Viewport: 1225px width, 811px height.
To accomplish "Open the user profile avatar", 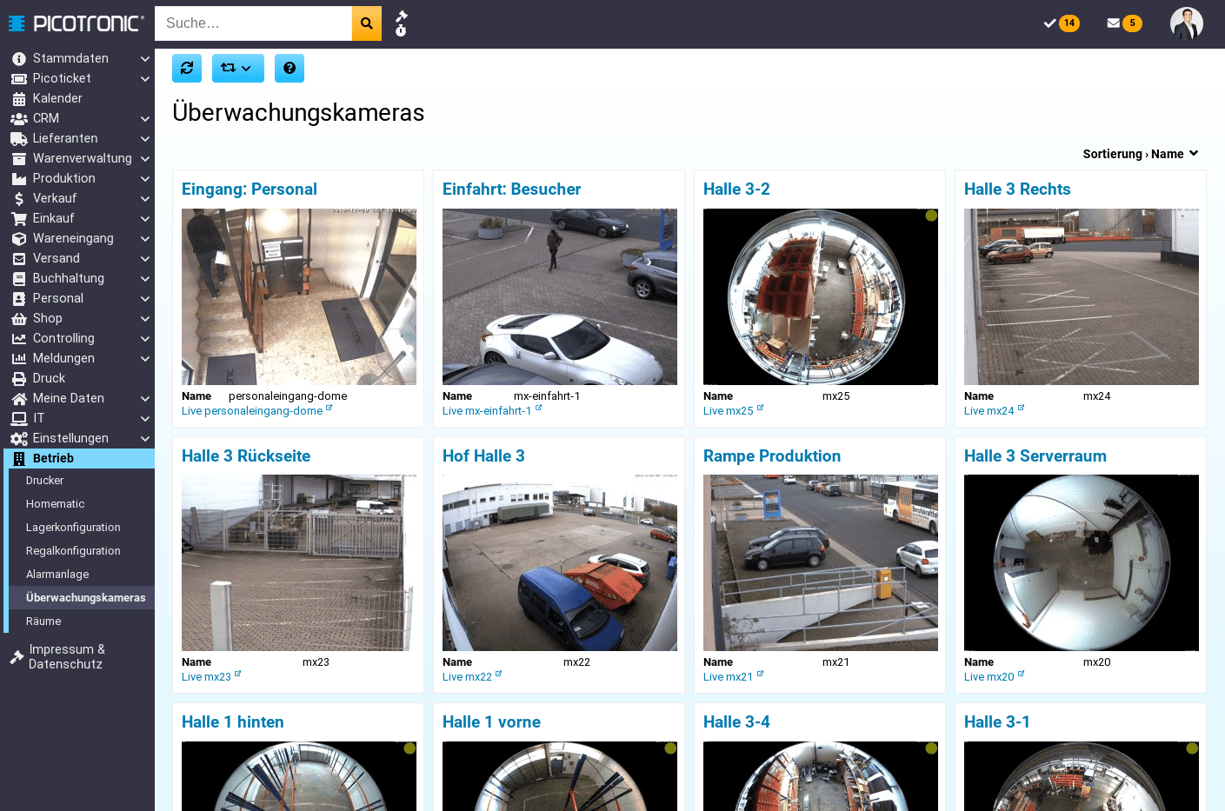I will (x=1187, y=23).
